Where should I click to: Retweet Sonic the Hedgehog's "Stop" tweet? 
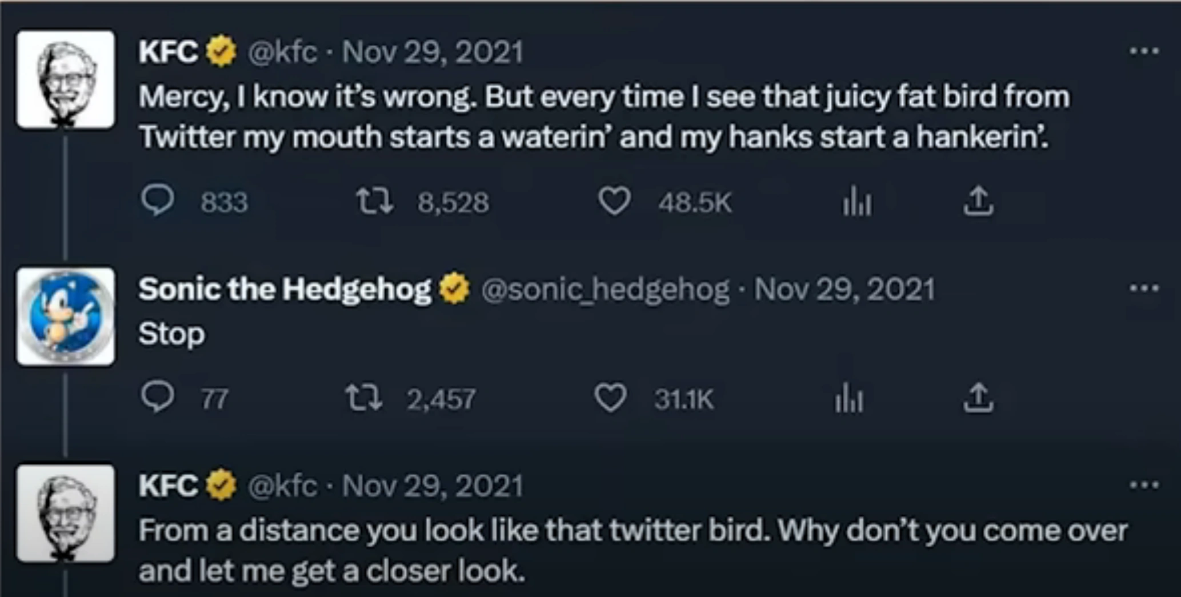364,398
